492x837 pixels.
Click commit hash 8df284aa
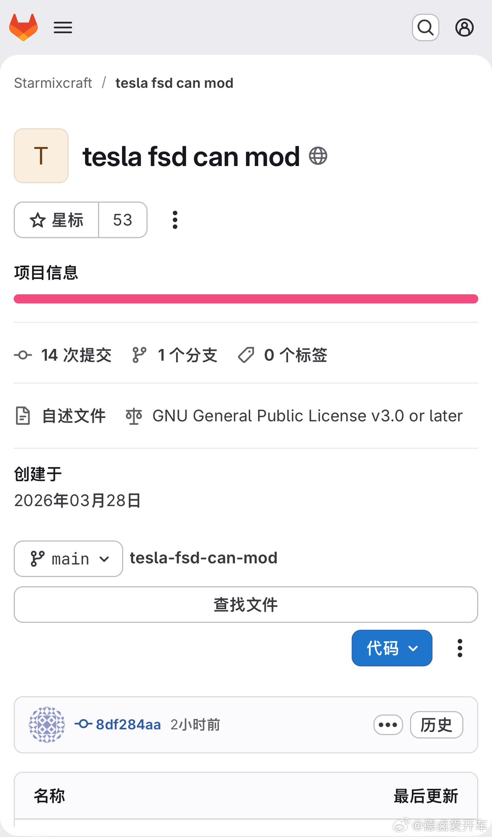[x=128, y=724]
